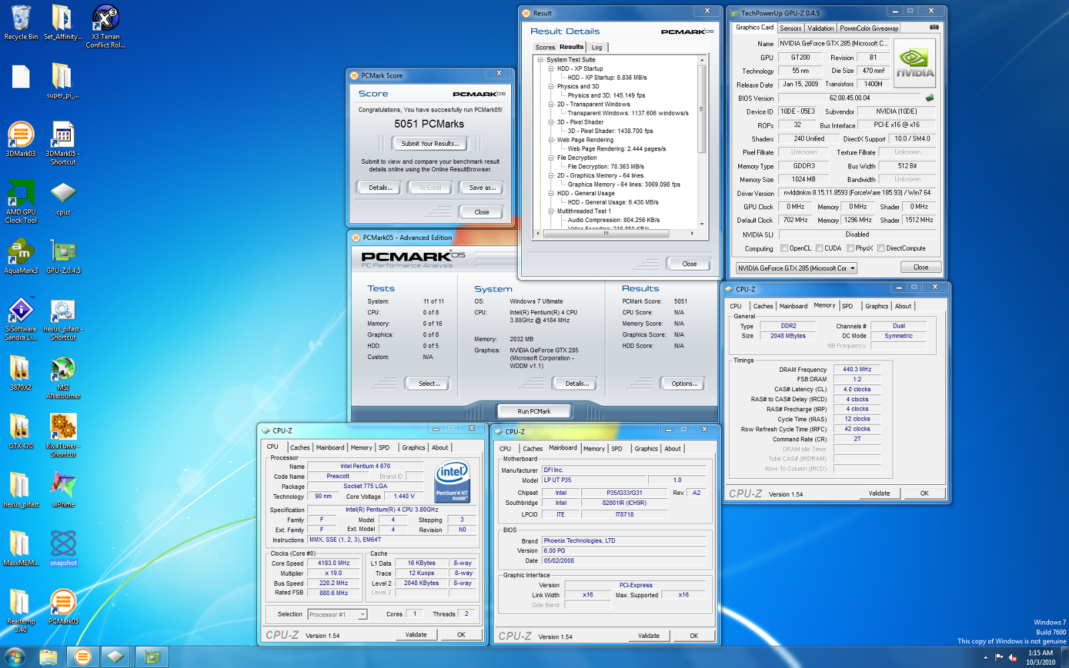Launch the cpuz desktop icon
The width and height of the screenshot is (1069, 668).
63,198
